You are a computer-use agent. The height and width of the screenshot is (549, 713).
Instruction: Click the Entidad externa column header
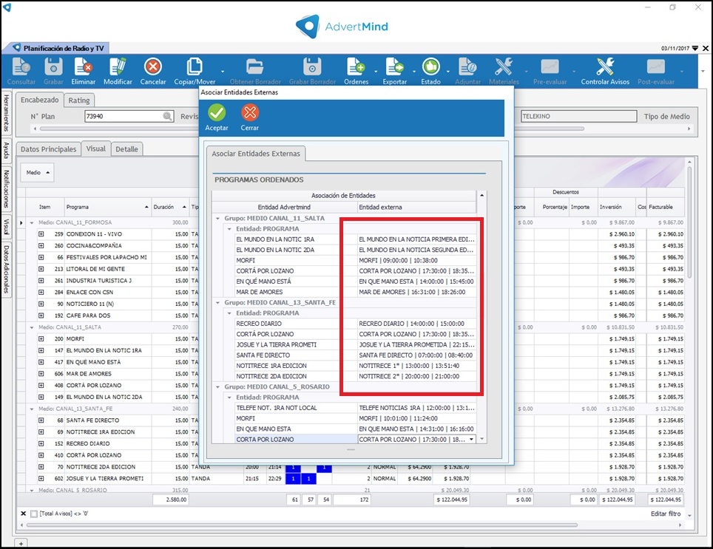[x=416, y=207]
